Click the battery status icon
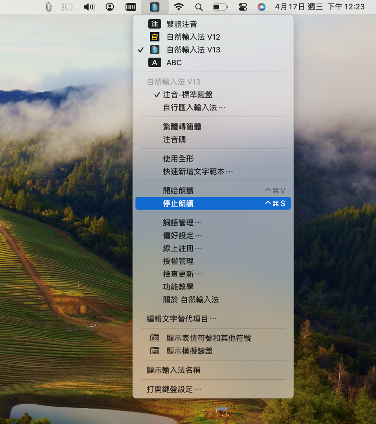376x424 pixels. 221,7
